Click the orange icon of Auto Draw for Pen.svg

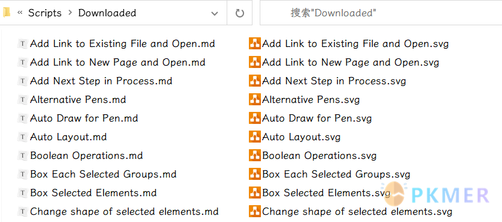255,118
